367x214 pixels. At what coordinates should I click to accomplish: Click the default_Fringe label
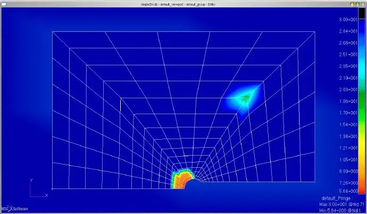[x=337, y=199]
